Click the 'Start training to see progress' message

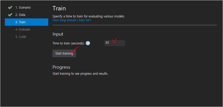point(80,74)
